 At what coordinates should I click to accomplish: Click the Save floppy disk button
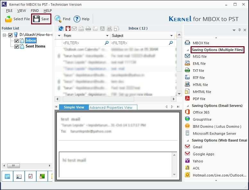point(41,19)
